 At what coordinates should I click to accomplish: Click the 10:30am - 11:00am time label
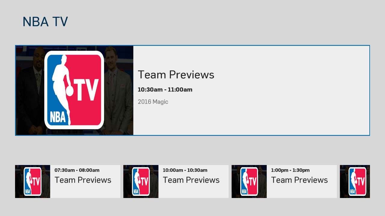165,89
